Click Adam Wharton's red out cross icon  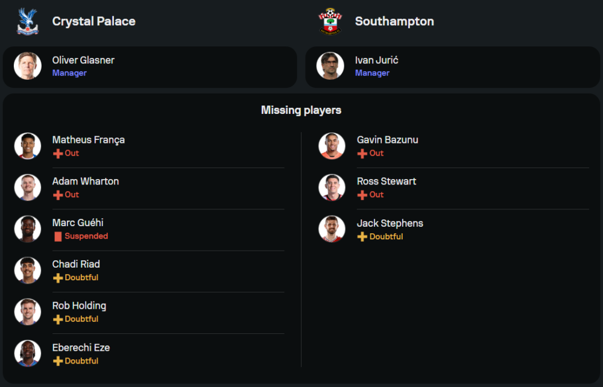coord(58,195)
